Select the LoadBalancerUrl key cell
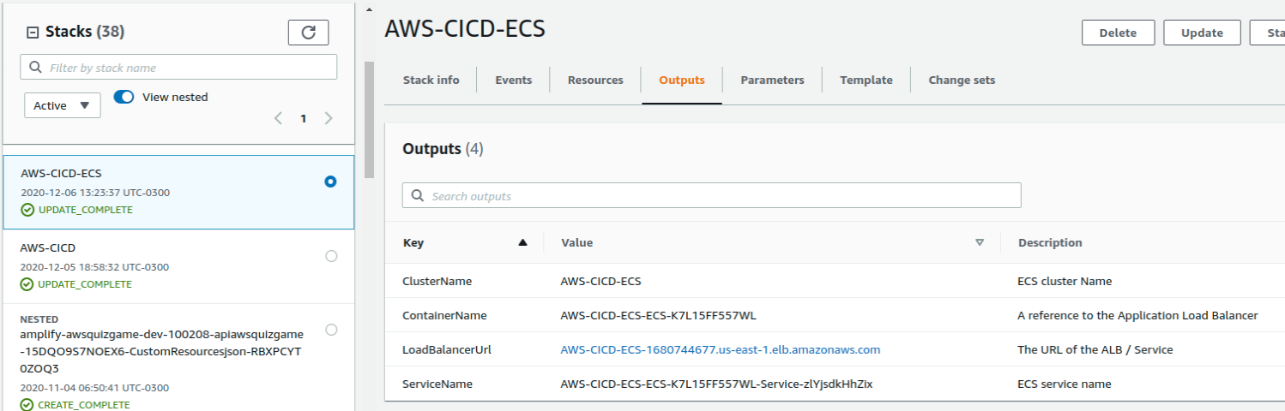The width and height of the screenshot is (1285, 411). point(447,349)
